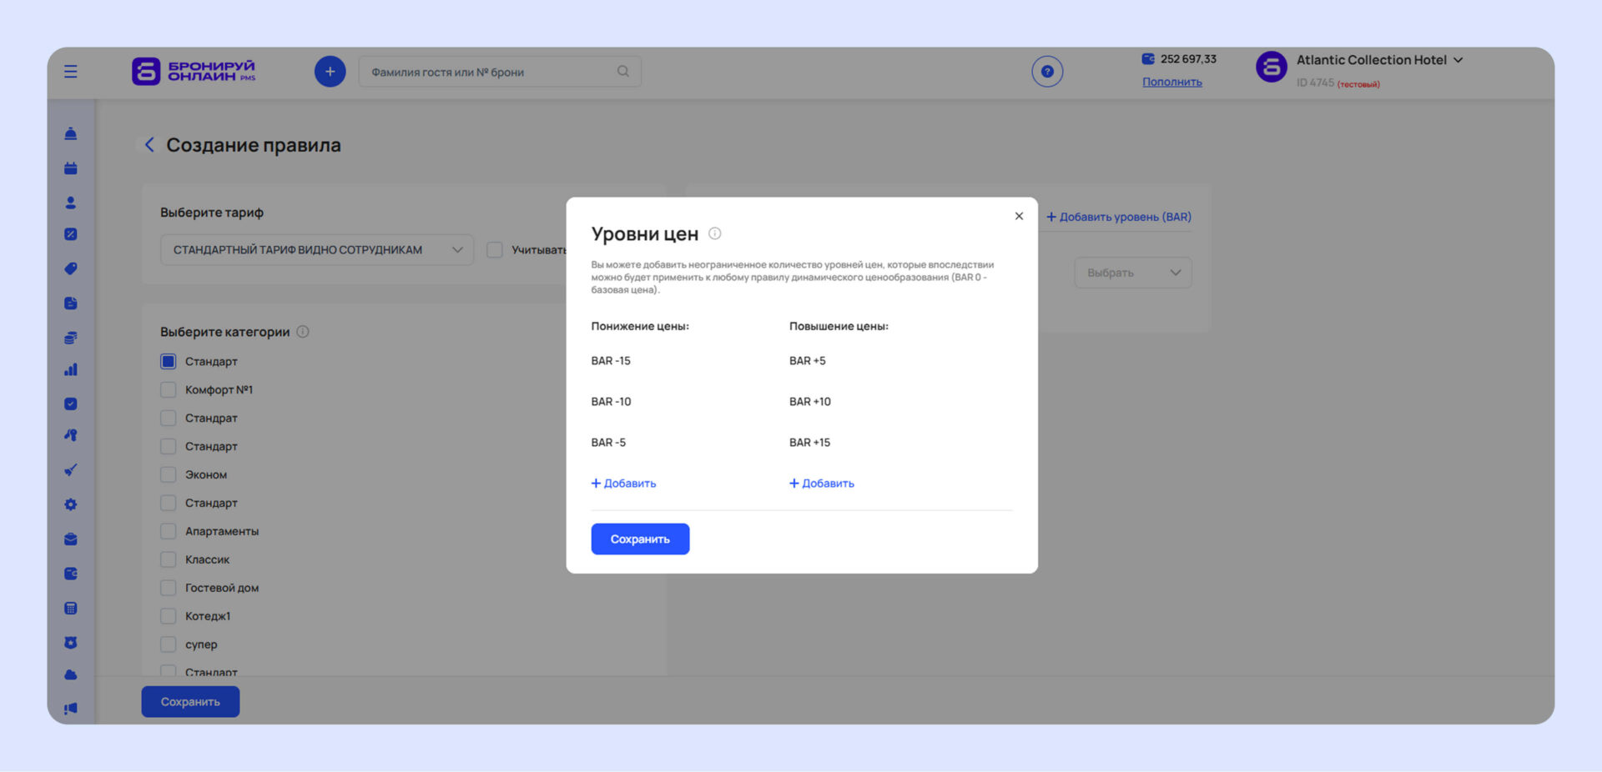Image resolution: width=1602 pixels, height=772 pixels.
Task: Click the info icon next to Уровни цен
Action: (715, 233)
